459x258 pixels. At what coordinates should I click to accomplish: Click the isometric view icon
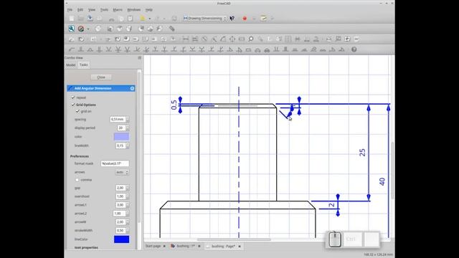(x=98, y=29)
